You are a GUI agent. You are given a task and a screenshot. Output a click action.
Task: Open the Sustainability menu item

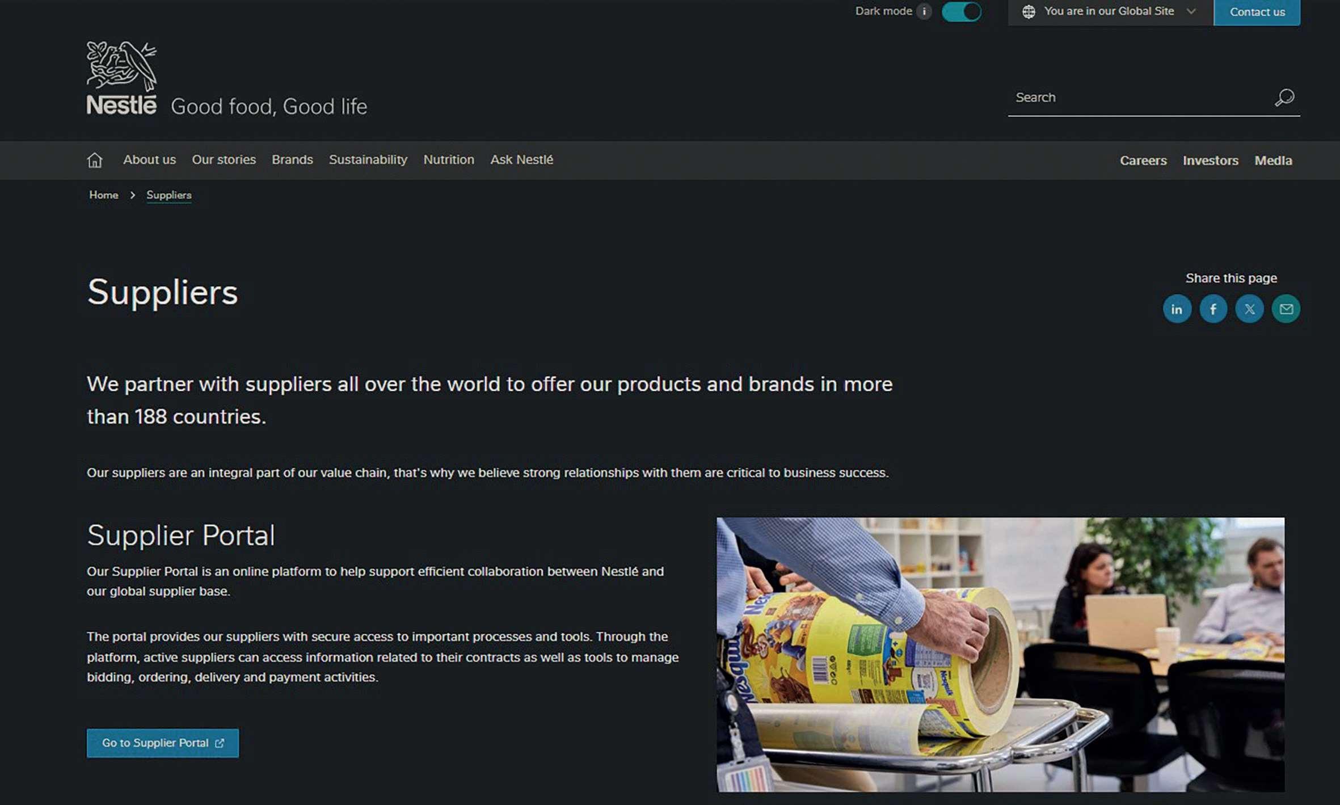point(368,160)
